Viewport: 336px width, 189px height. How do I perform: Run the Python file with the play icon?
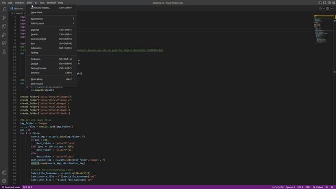pyautogui.click(x=320, y=8)
